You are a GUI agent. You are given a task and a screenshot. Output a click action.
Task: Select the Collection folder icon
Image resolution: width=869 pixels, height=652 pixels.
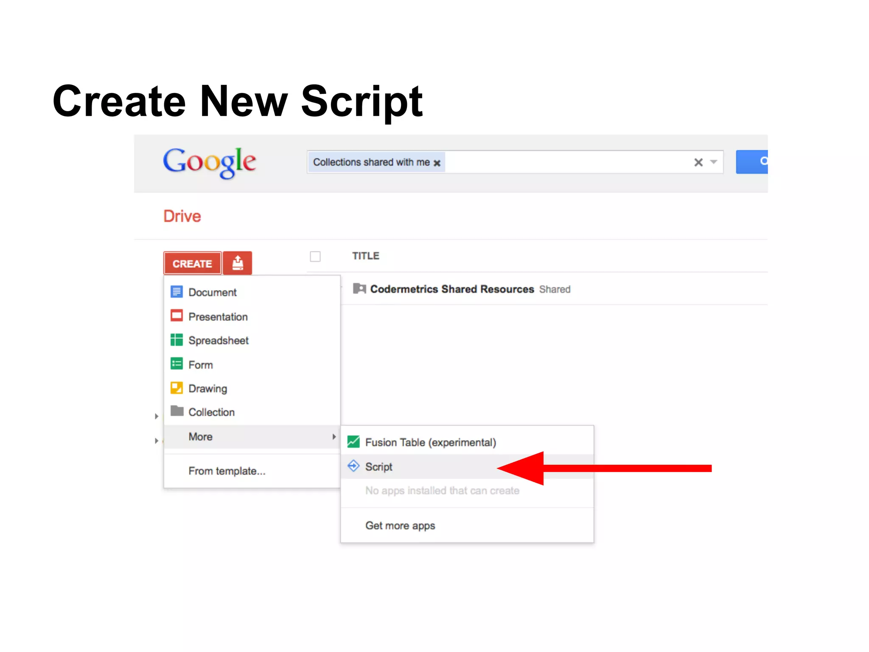pos(177,411)
